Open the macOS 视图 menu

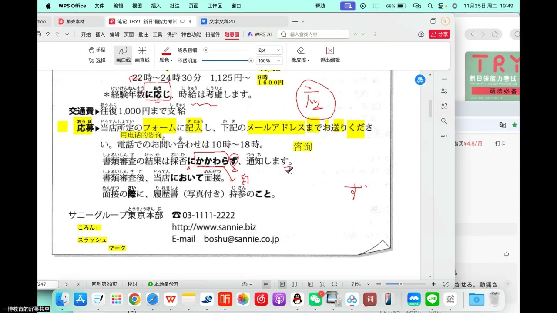coord(137,6)
